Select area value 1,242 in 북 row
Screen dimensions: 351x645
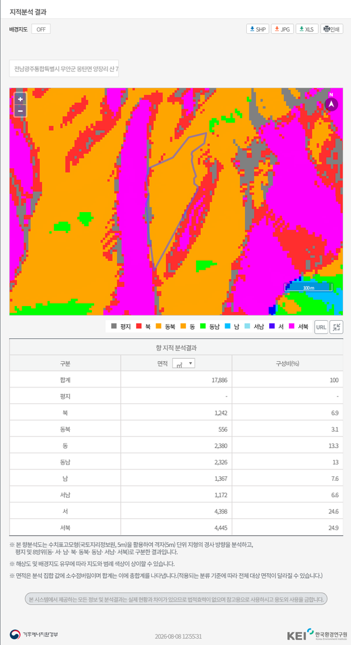coord(221,413)
